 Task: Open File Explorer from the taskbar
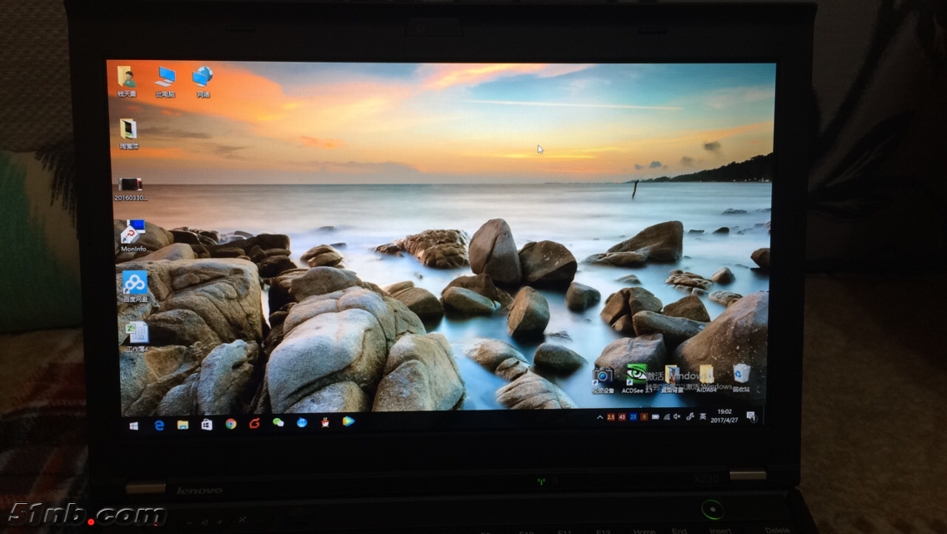click(x=183, y=426)
